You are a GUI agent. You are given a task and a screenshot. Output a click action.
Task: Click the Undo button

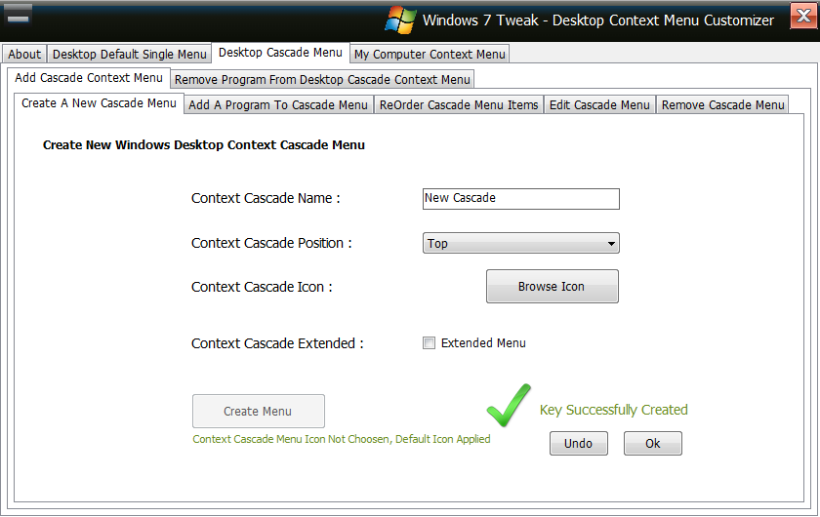(x=578, y=443)
